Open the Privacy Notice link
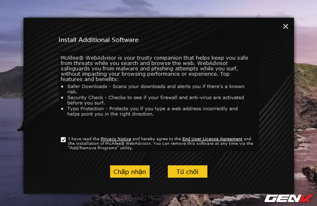This screenshot has height=206, width=317. [x=116, y=139]
